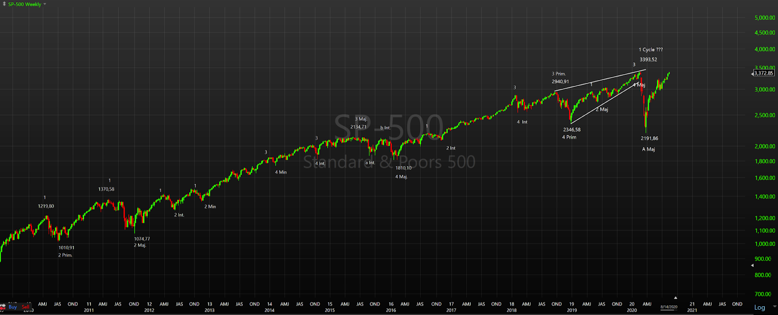Click the 8/14/2020 date marker on the time axis

669,307
